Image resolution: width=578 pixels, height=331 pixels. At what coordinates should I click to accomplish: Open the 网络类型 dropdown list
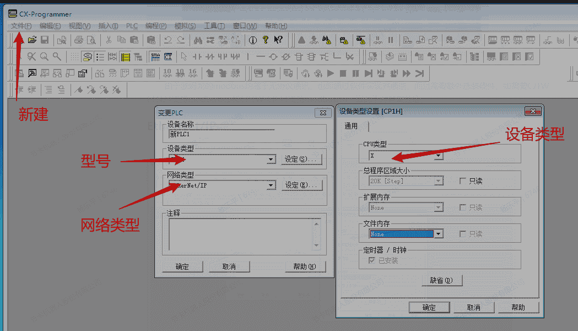[x=271, y=185]
